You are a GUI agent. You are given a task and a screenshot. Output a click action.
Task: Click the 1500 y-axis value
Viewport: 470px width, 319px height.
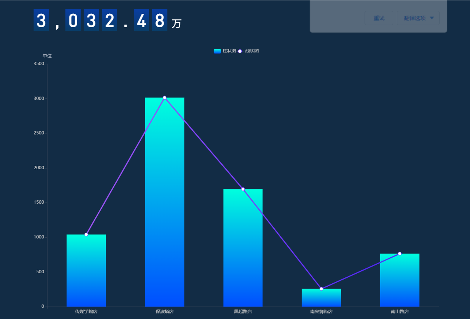click(39, 202)
